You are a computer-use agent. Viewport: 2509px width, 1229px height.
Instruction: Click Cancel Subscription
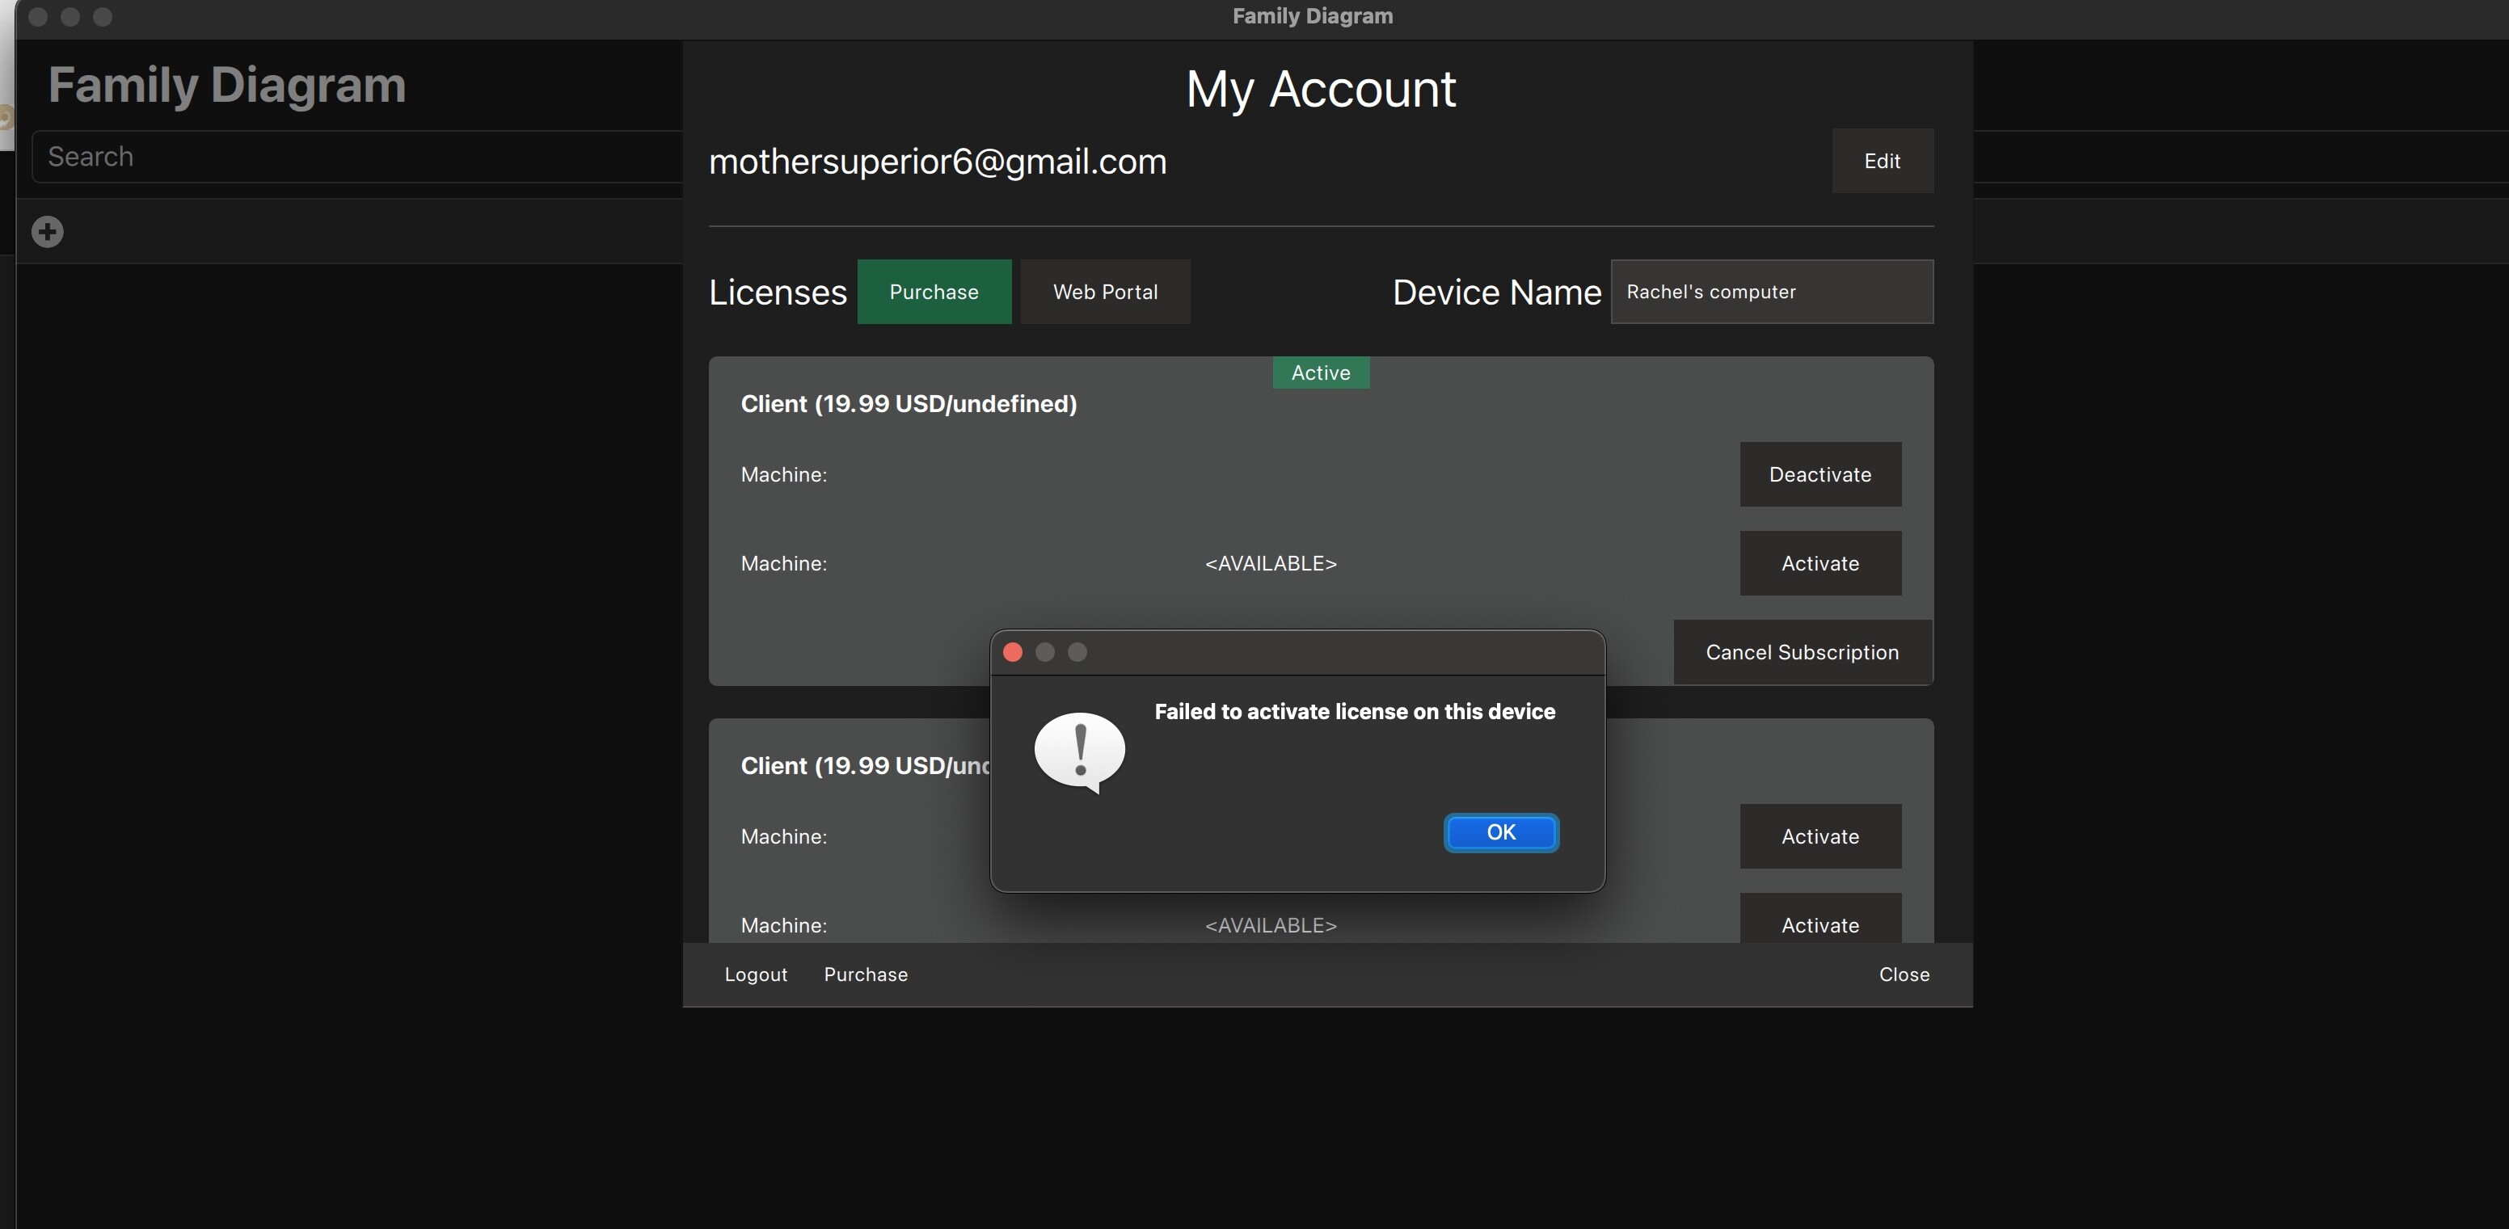click(x=1802, y=651)
